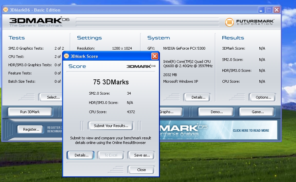
Task: Click the 'Click here to read more' banner
Action: click(251, 130)
